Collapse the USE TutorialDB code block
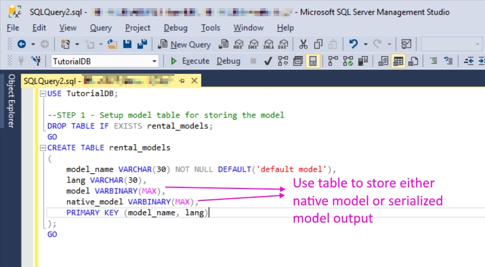Image resolution: width=485 pixels, height=267 pixels. [43, 94]
